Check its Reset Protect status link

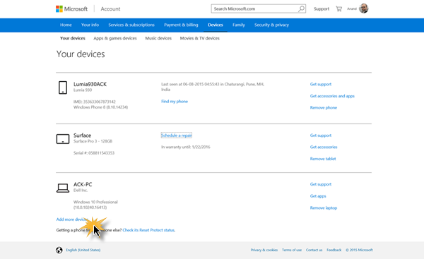tap(148, 230)
